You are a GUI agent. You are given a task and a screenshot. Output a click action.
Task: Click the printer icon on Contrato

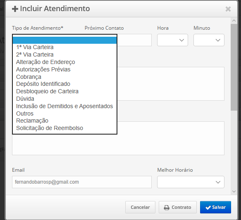pos(167,208)
